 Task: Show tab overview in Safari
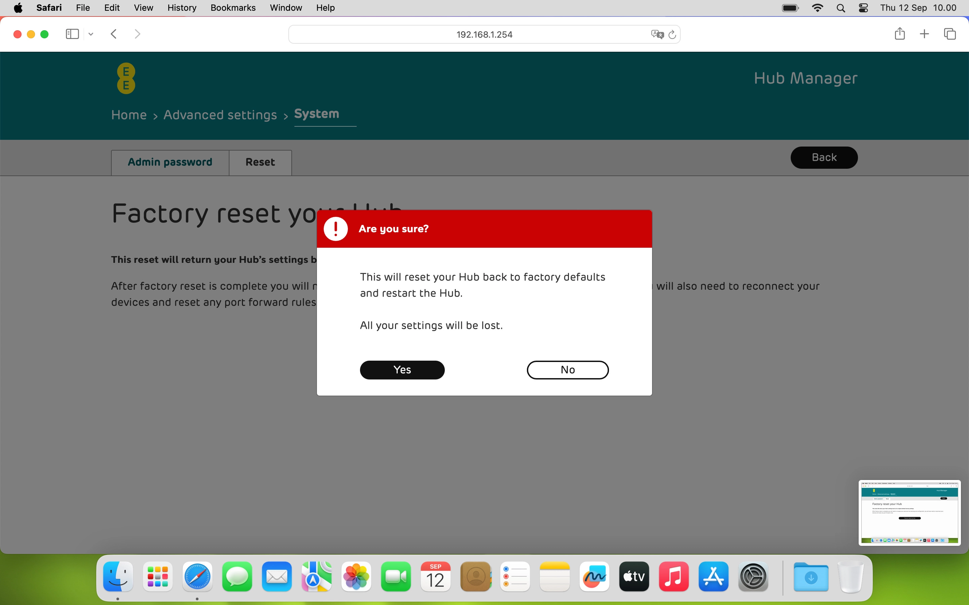[949, 34]
